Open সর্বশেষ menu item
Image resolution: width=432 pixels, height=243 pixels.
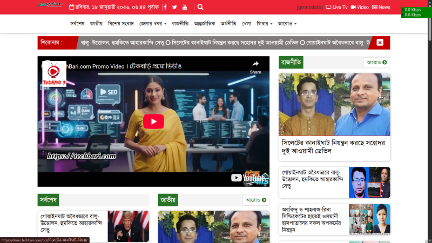77,24
